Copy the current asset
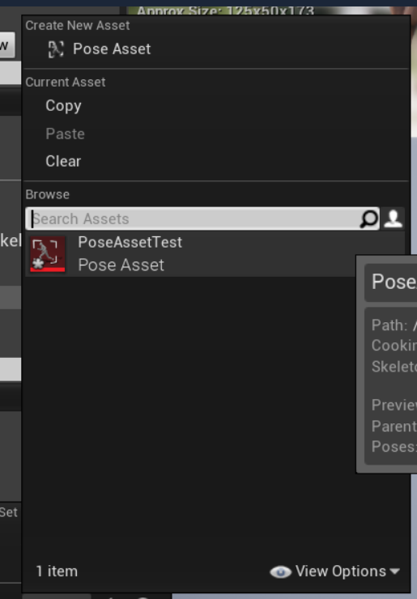 click(63, 106)
